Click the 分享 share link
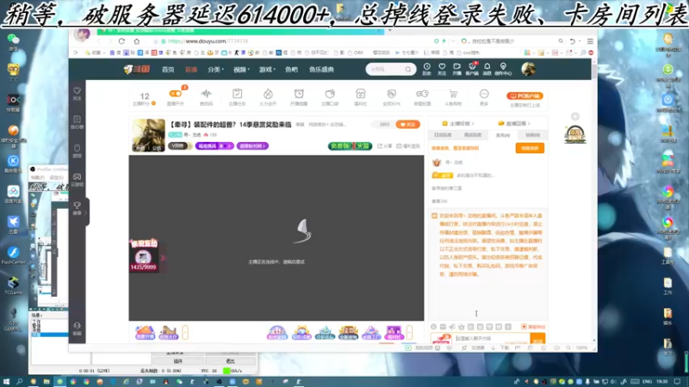Screen dimensions: 689x387 click(384, 146)
